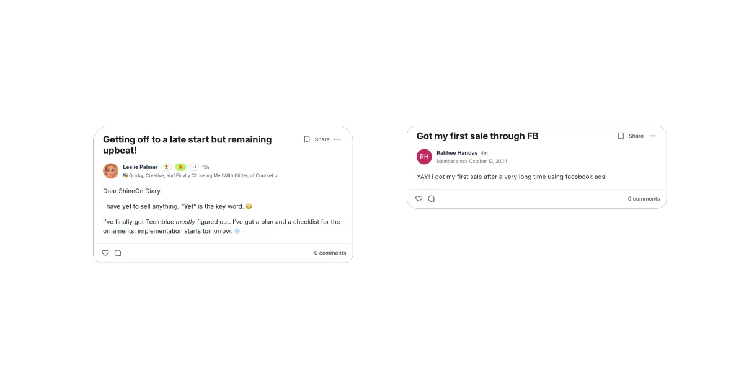Open three-dot menu on Rakhee's post
The width and height of the screenshot is (744, 389).
coord(652,136)
